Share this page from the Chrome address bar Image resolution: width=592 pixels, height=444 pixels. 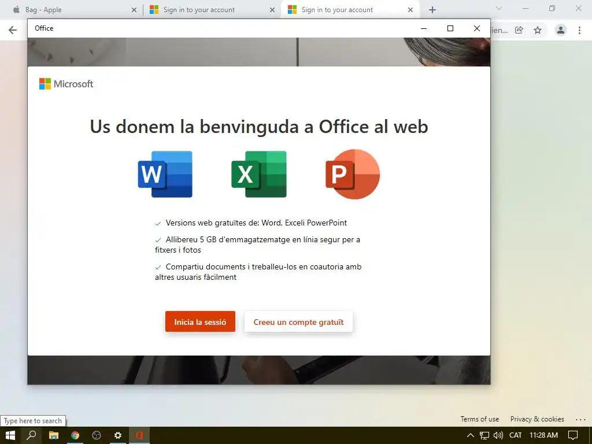[519, 30]
